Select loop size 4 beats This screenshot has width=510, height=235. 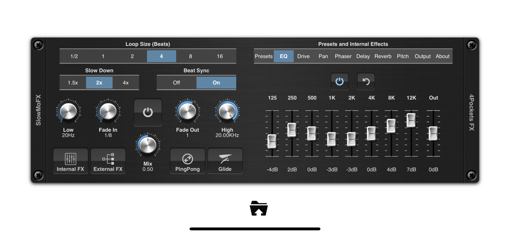coord(161,56)
